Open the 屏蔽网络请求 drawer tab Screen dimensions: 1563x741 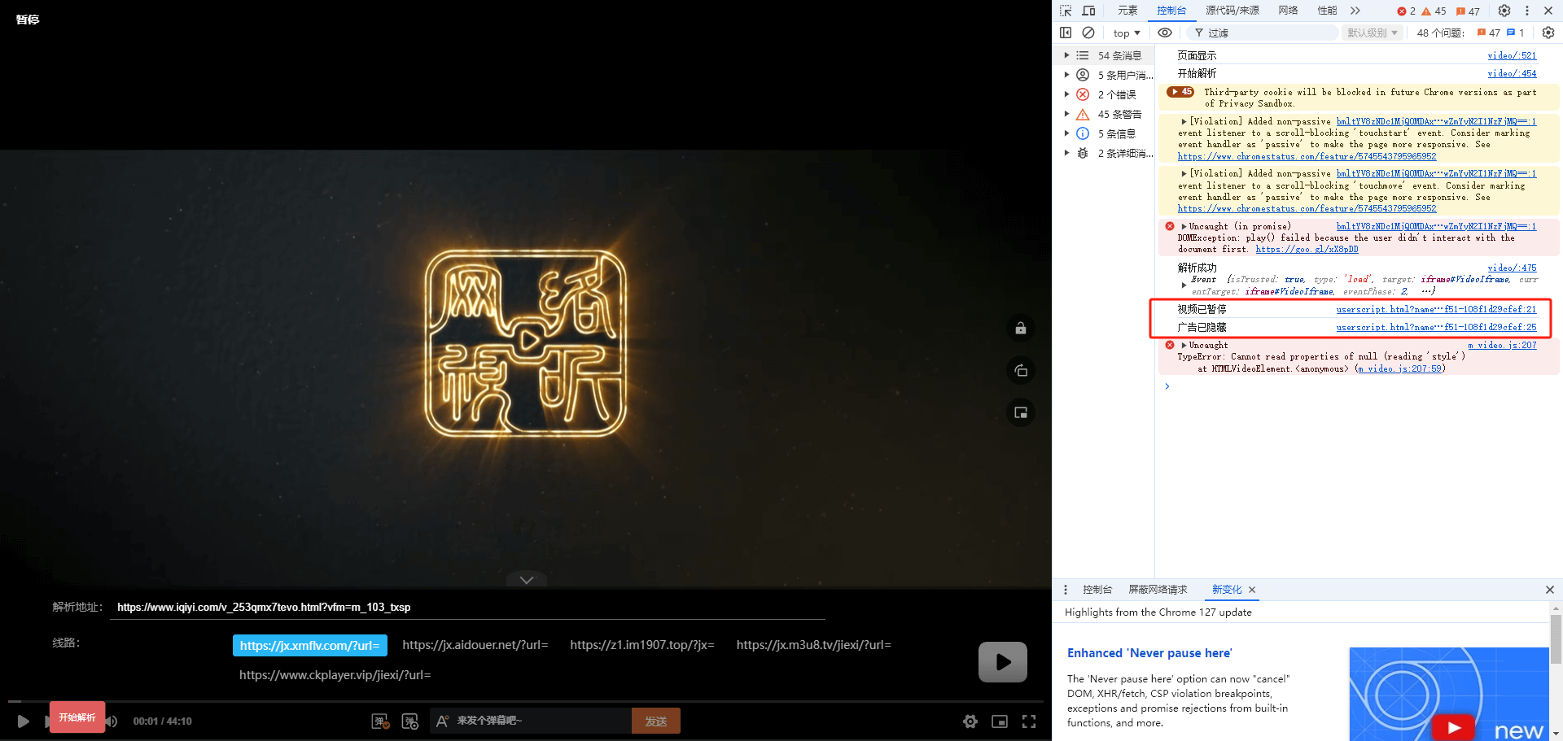tap(1158, 590)
